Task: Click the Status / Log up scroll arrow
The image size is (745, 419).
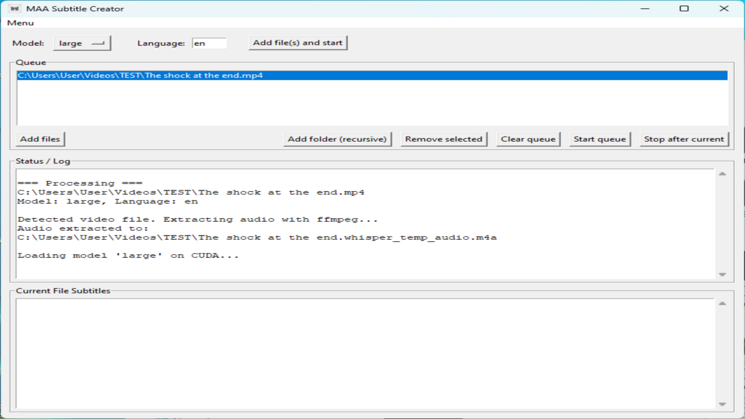Action: click(722, 174)
